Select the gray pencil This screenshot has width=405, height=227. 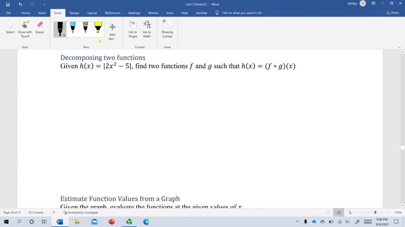pyautogui.click(x=85, y=28)
